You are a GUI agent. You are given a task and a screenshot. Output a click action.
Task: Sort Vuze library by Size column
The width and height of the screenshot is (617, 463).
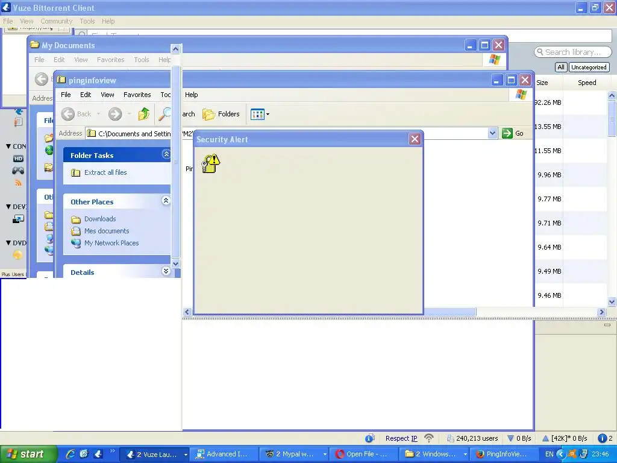point(542,83)
